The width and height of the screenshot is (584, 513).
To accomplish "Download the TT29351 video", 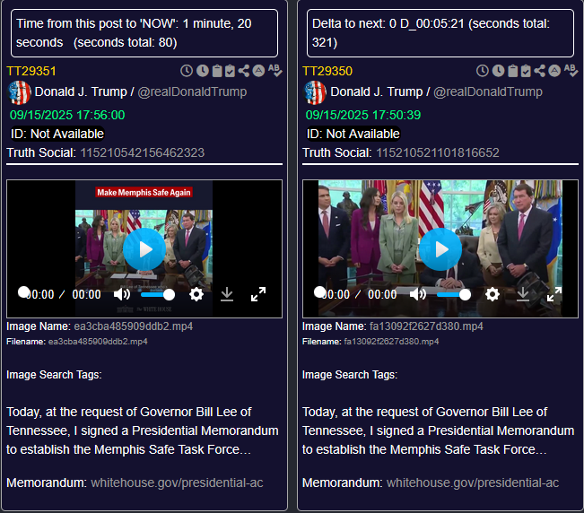I will tap(227, 294).
